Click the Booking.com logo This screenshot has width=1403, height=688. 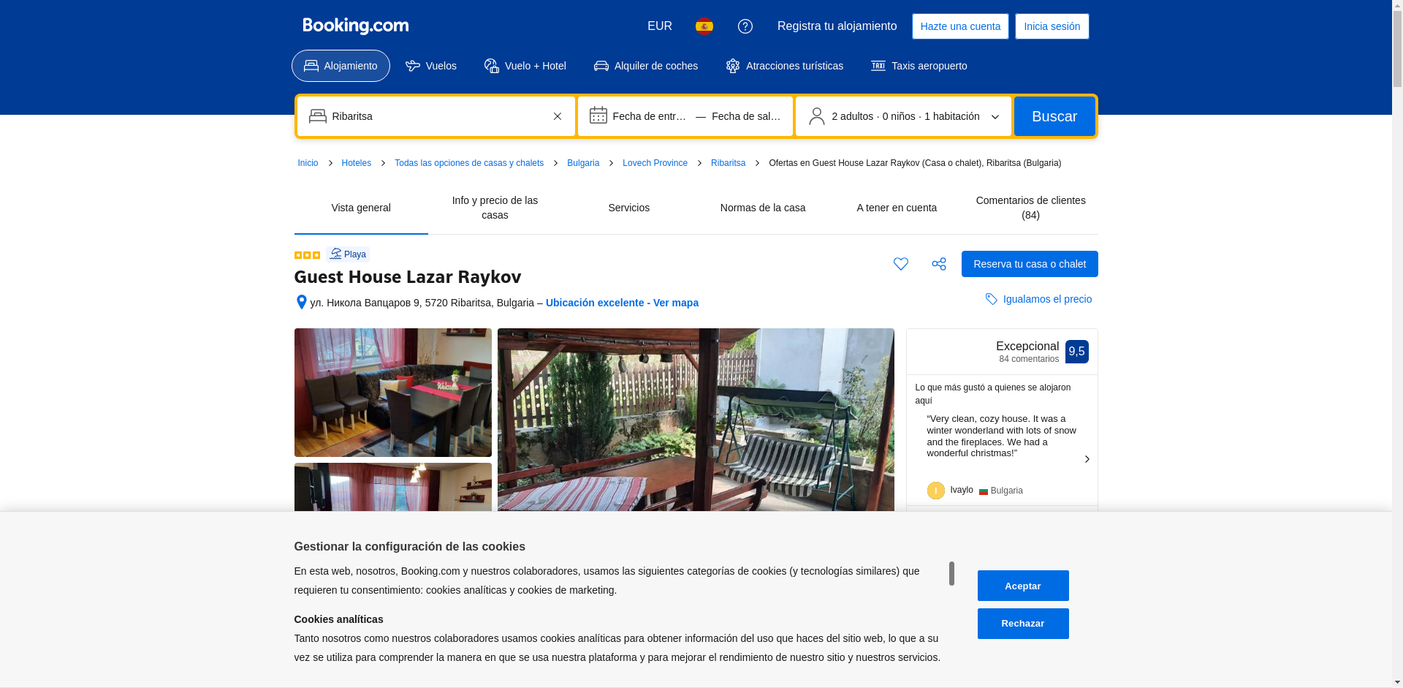coord(355,26)
